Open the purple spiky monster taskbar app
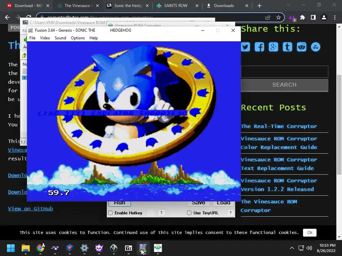Screen dimensions: 342x256 tap(99, 248)
